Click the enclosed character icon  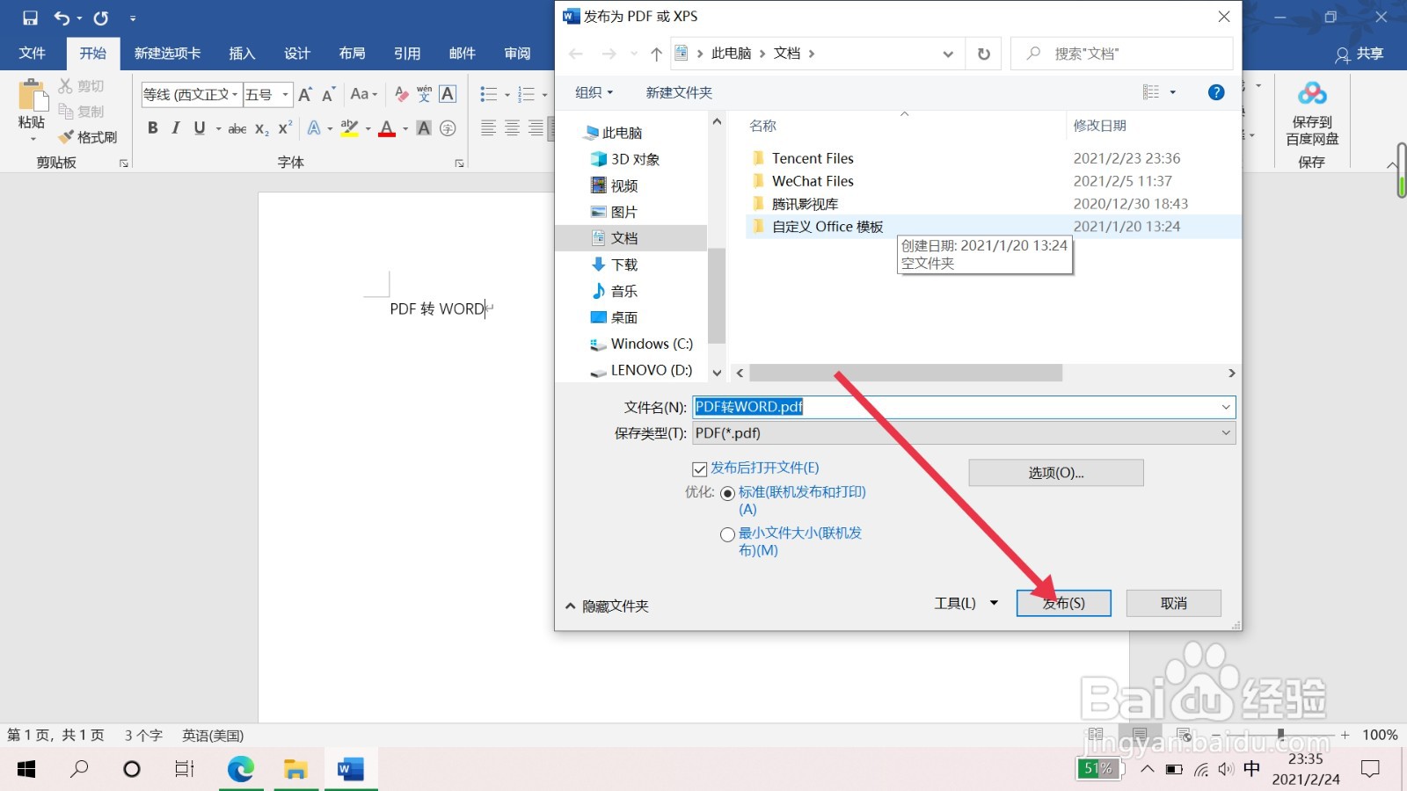pos(448,128)
